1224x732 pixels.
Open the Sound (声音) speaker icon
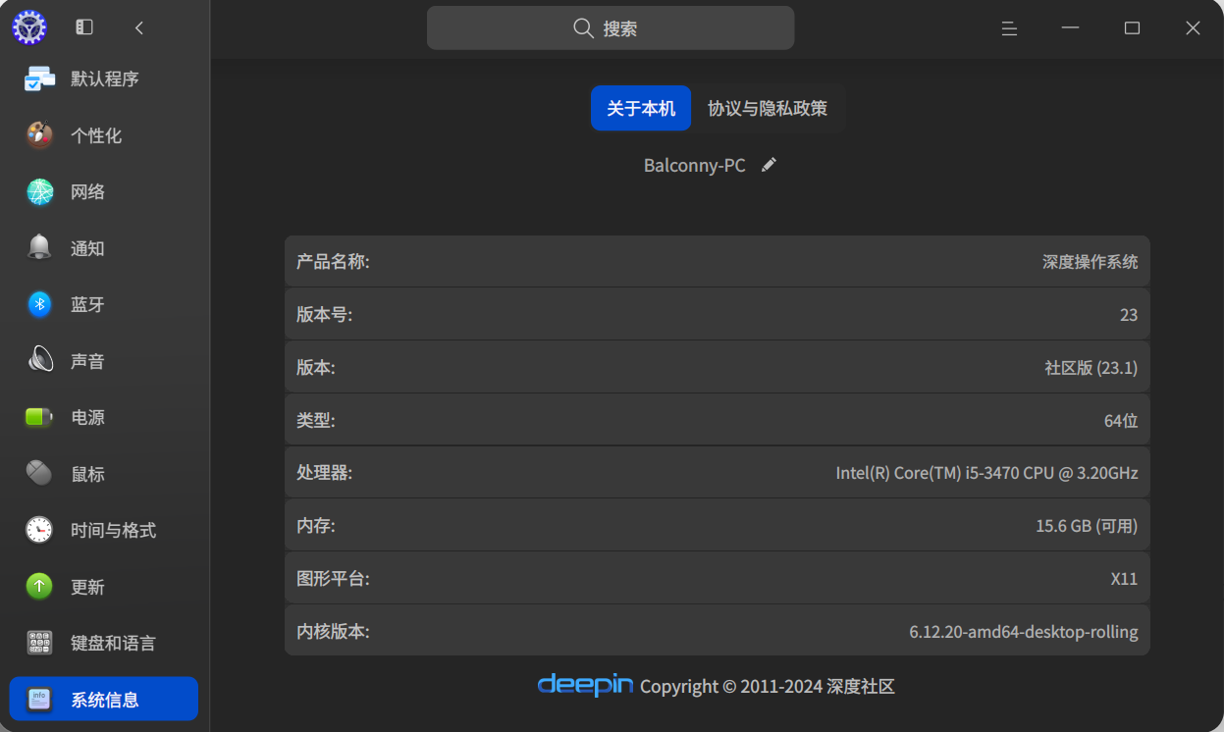[39, 361]
